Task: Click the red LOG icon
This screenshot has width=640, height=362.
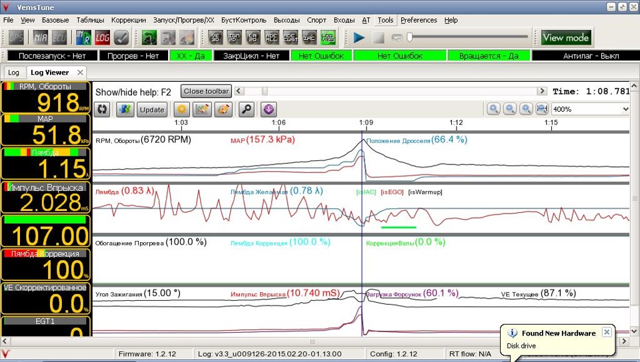Action: pyautogui.click(x=103, y=38)
